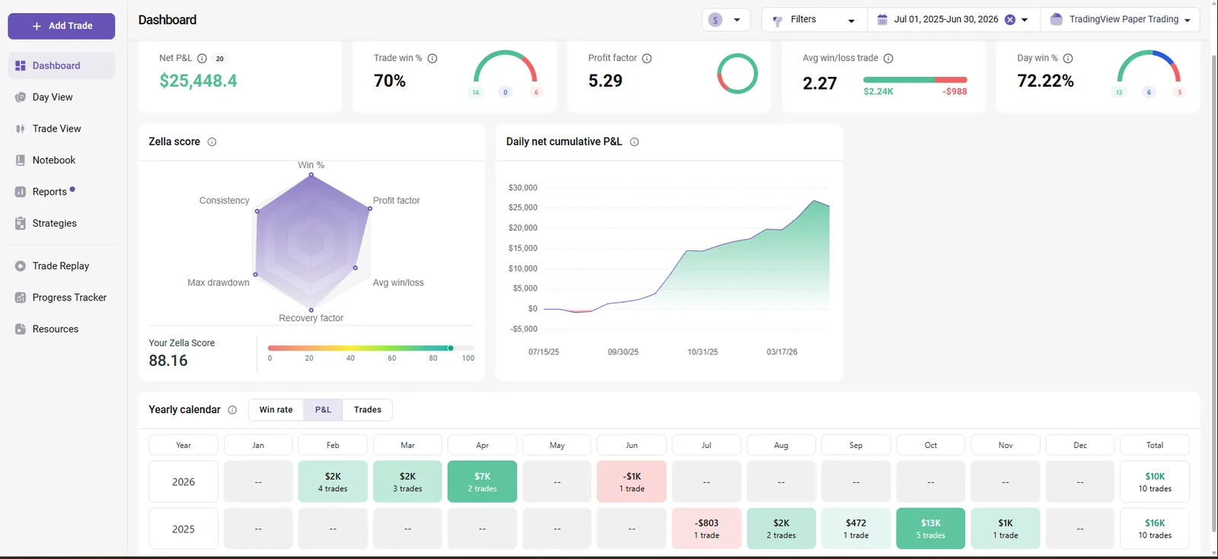
Task: Click the Reports chart icon
Action: click(21, 192)
